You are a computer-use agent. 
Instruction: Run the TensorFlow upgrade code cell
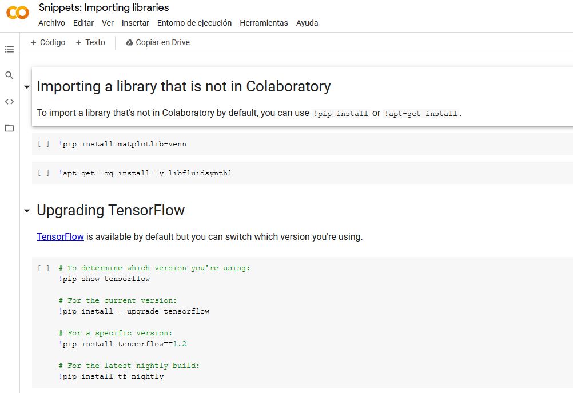43,268
